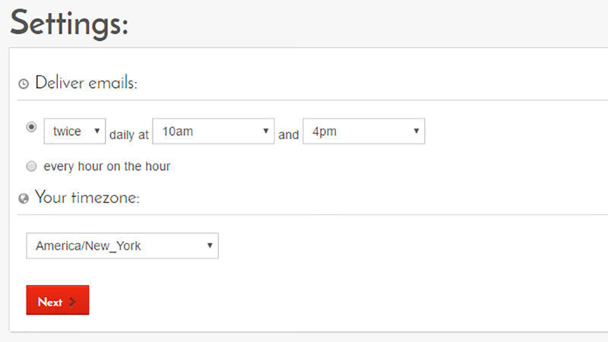Image resolution: width=608 pixels, height=342 pixels.
Task: Click the globe icon beside Your timezone
Action: (x=24, y=198)
